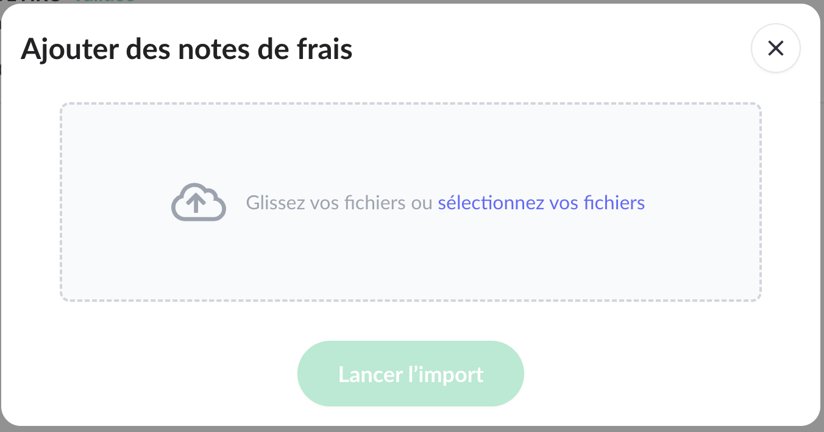Hit the round X button beside the title

[775, 48]
